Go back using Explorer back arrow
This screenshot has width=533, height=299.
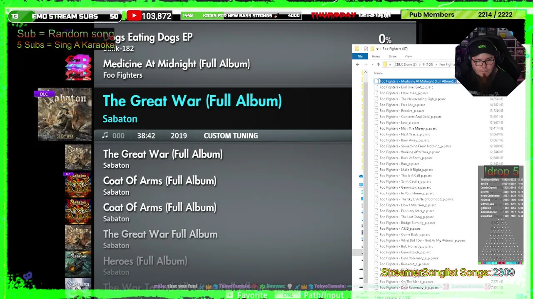(x=358, y=64)
